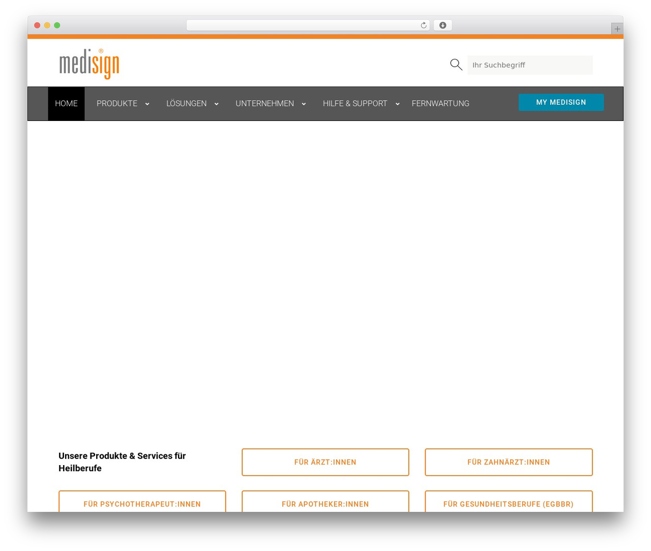The height and width of the screenshot is (551, 651).
Task: Minimize the window with the yellow button
Action: 47,25
